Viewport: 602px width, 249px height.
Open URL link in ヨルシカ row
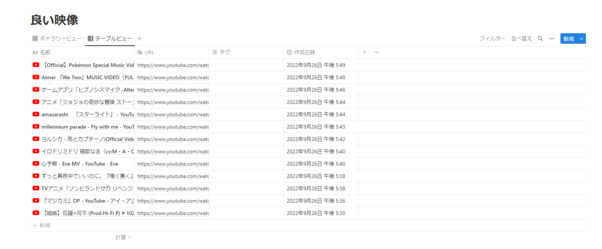172,139
